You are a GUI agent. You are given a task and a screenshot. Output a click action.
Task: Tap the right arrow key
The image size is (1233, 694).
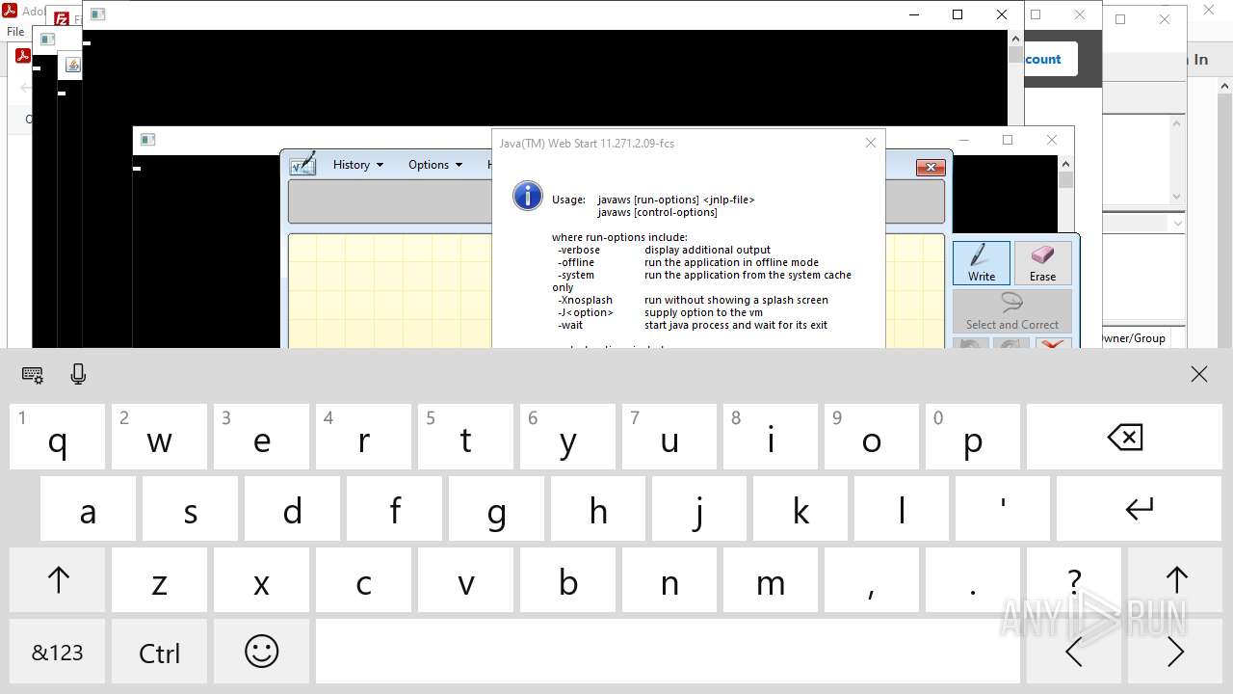point(1175,652)
